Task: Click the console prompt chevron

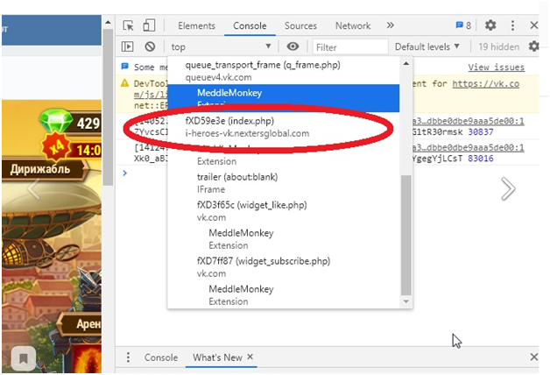Action: 124,173
